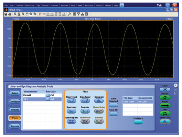
Task: Open the Trig menu
Action: (x=38, y=6)
